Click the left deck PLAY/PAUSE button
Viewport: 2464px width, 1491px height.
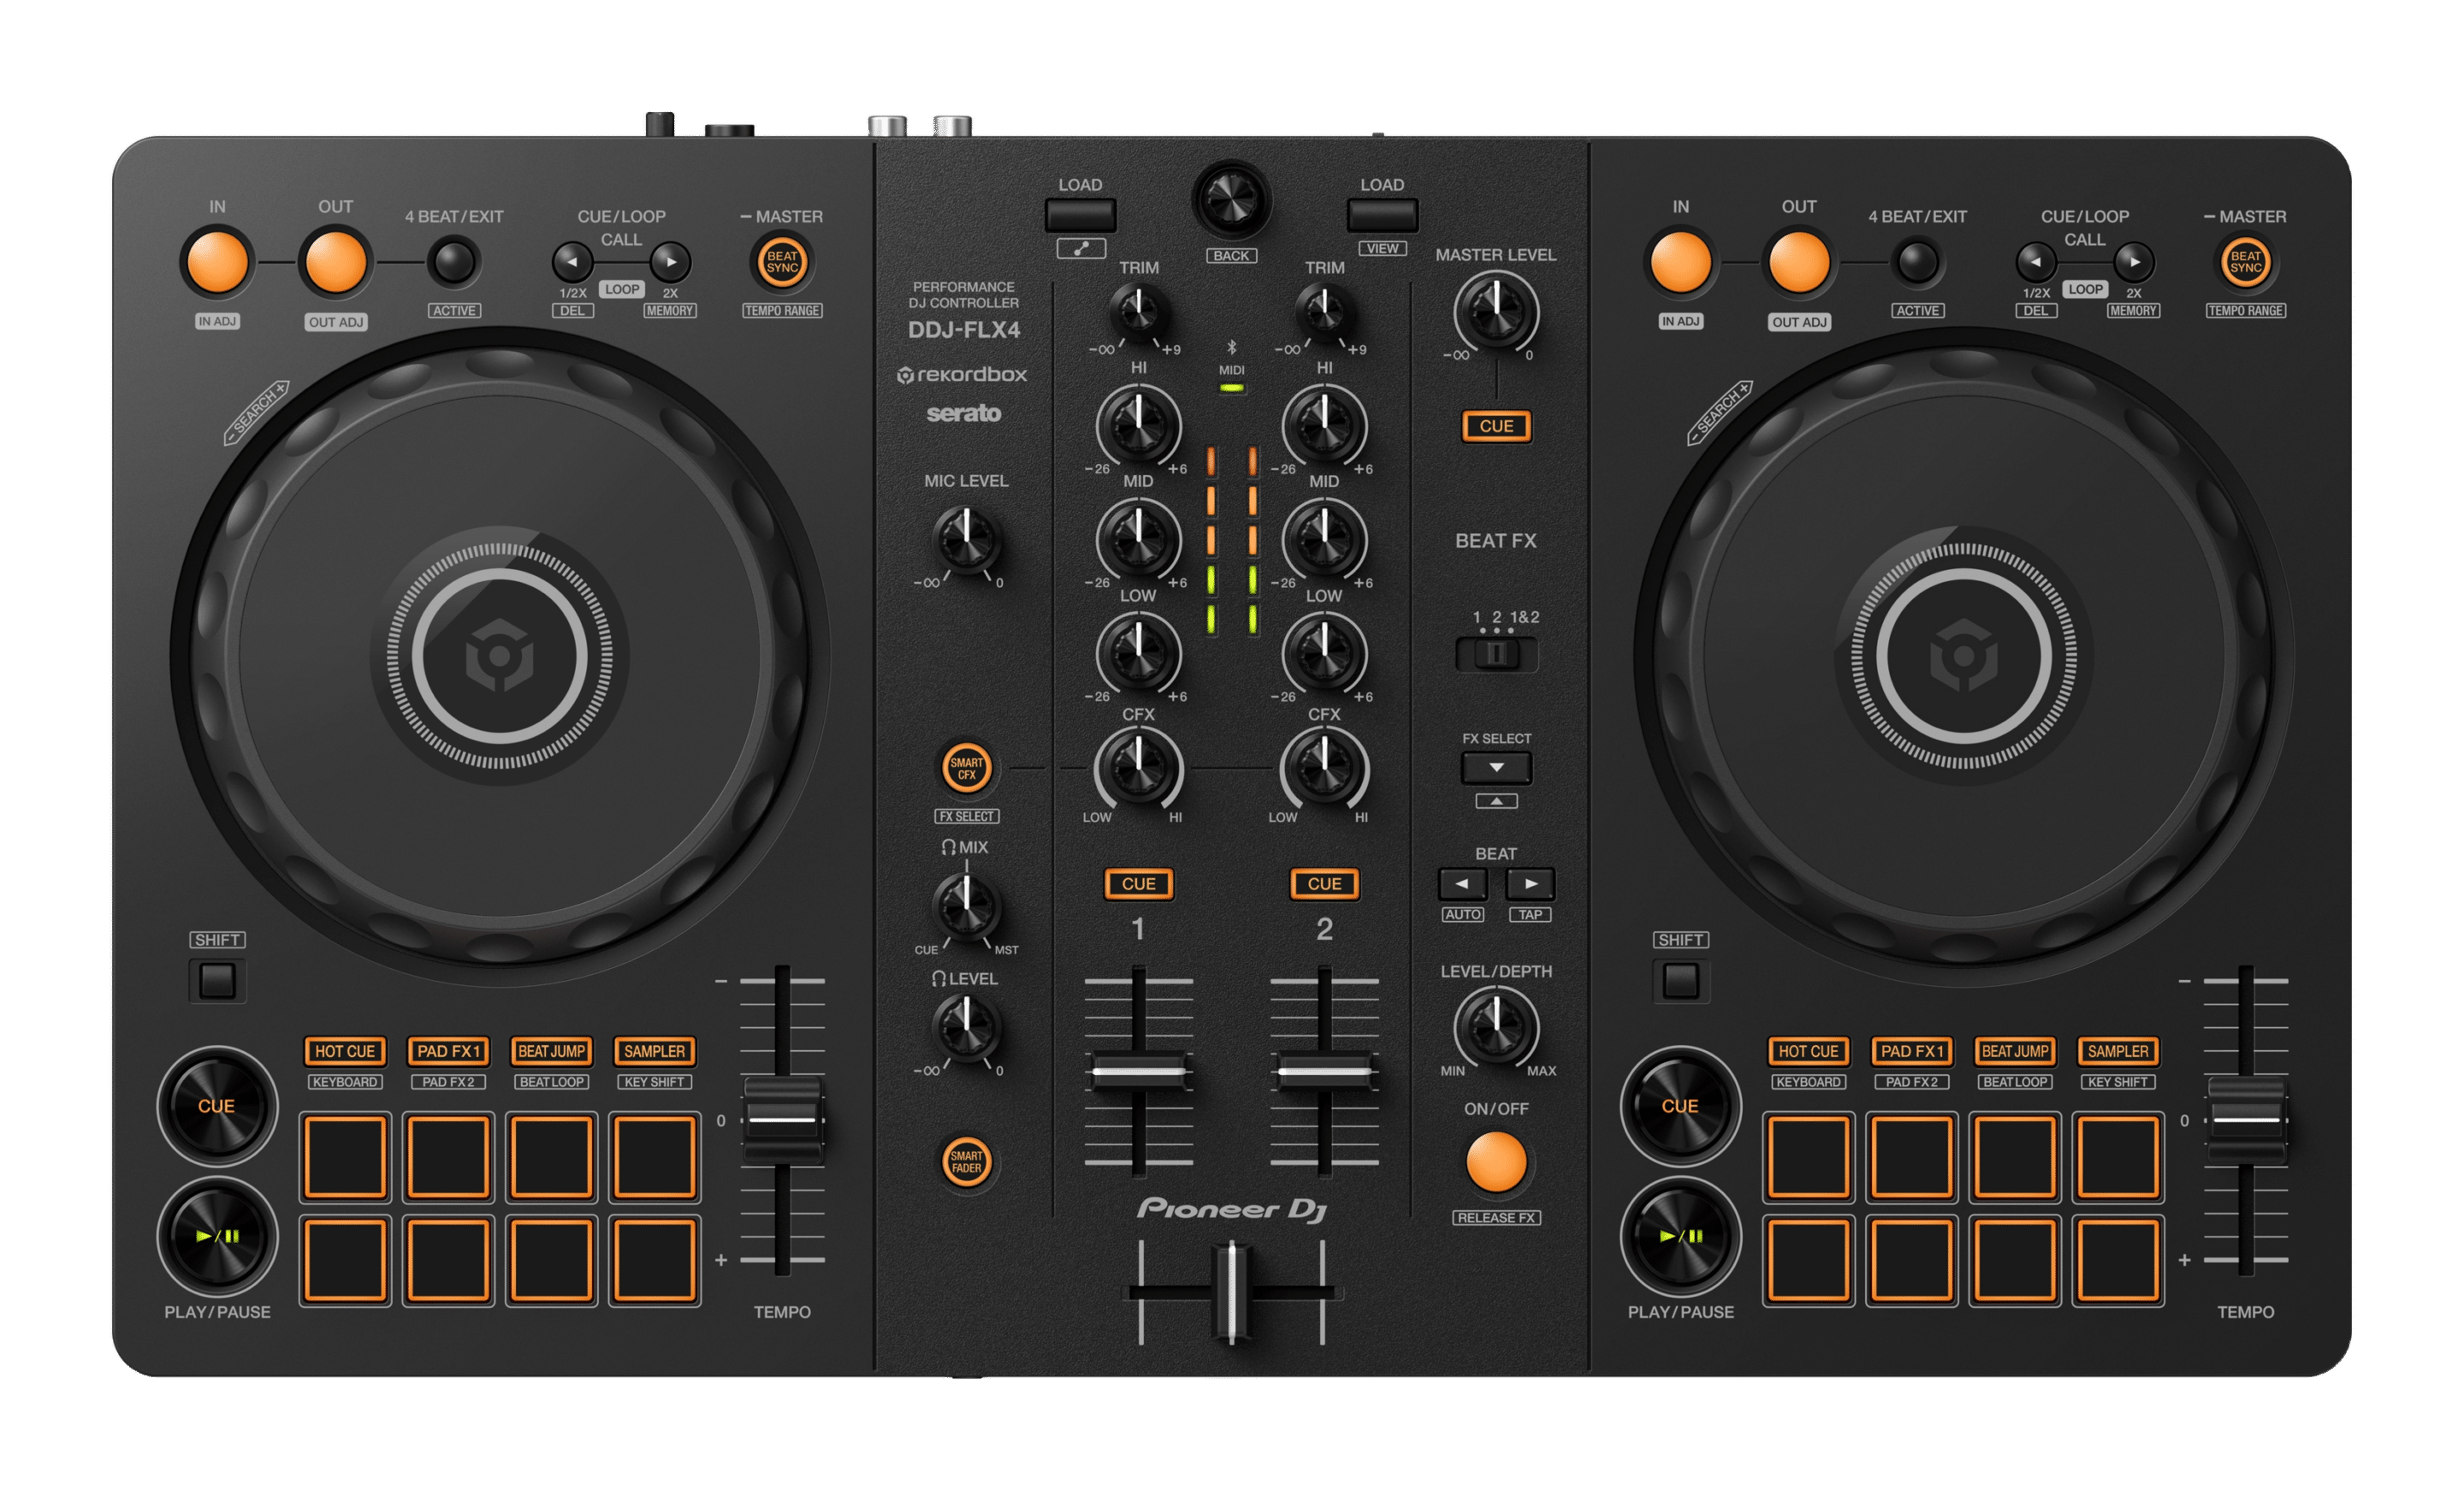click(x=217, y=1236)
